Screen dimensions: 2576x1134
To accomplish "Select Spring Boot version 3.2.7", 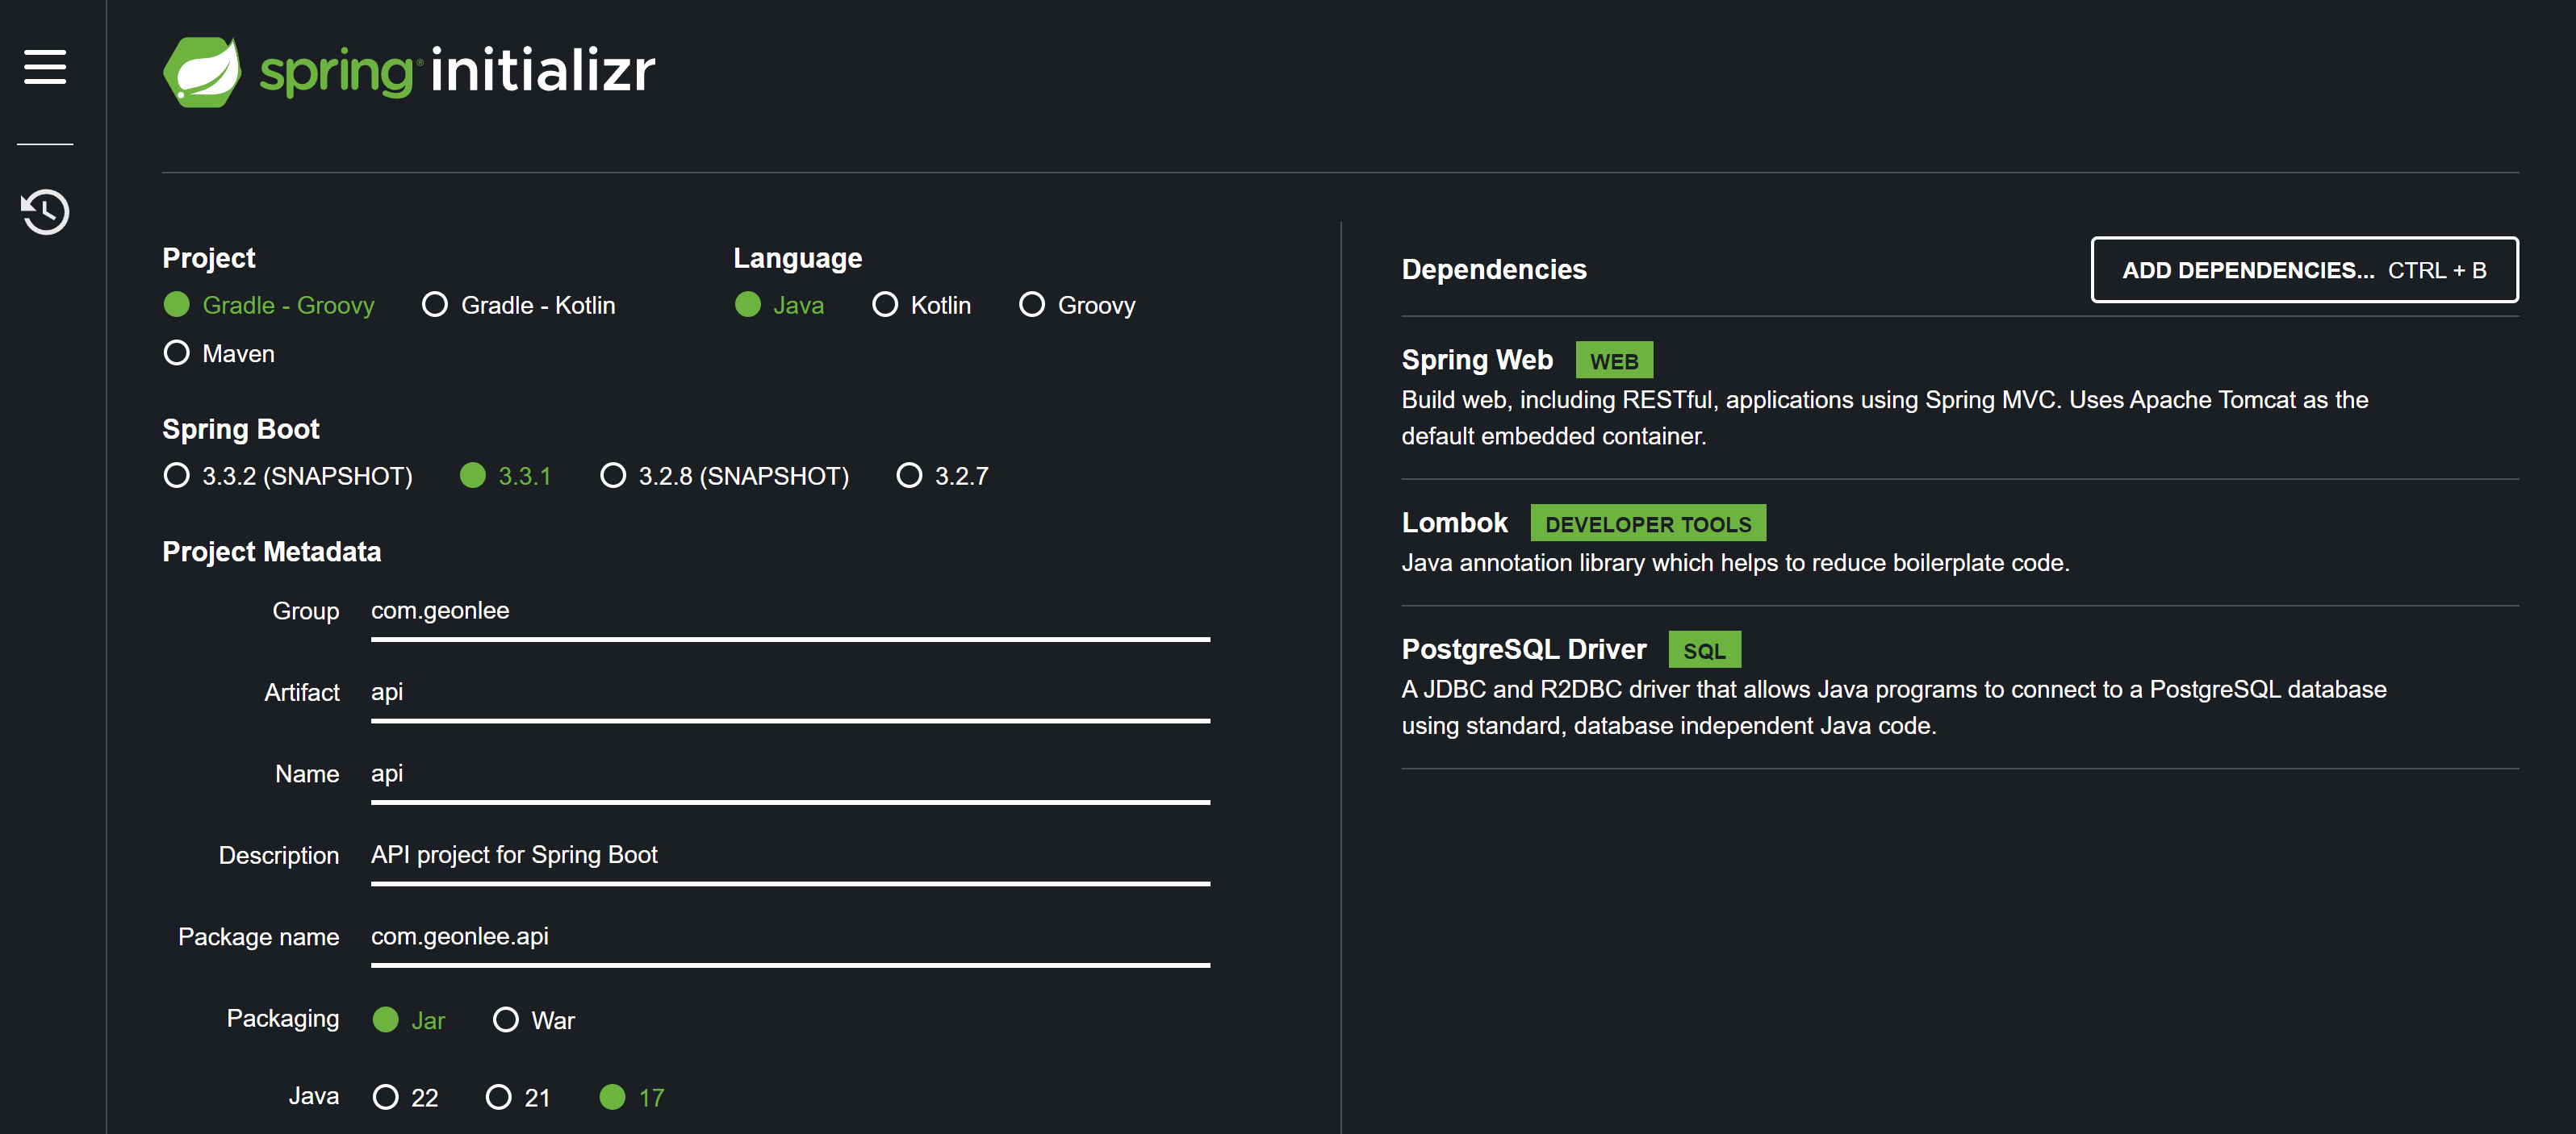I will [x=909, y=476].
